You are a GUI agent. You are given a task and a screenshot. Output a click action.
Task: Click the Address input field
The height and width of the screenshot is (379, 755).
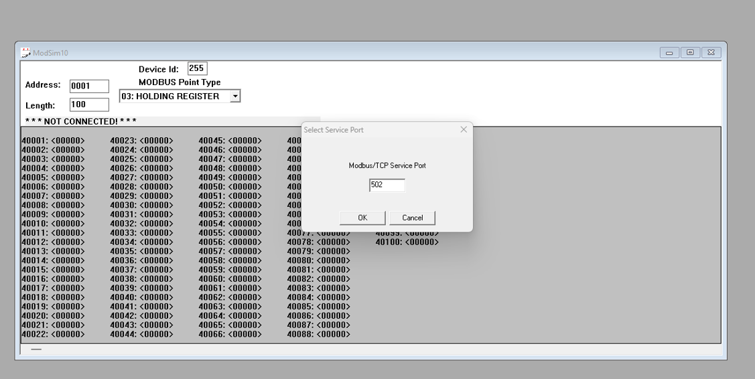(90, 86)
